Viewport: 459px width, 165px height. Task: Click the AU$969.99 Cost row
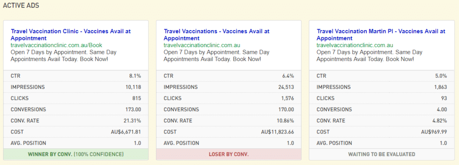pos(382,132)
